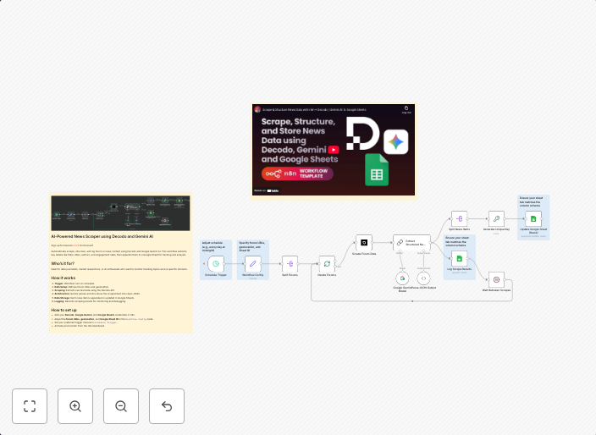Click the fit-to-view canvas button

[x=30, y=406]
